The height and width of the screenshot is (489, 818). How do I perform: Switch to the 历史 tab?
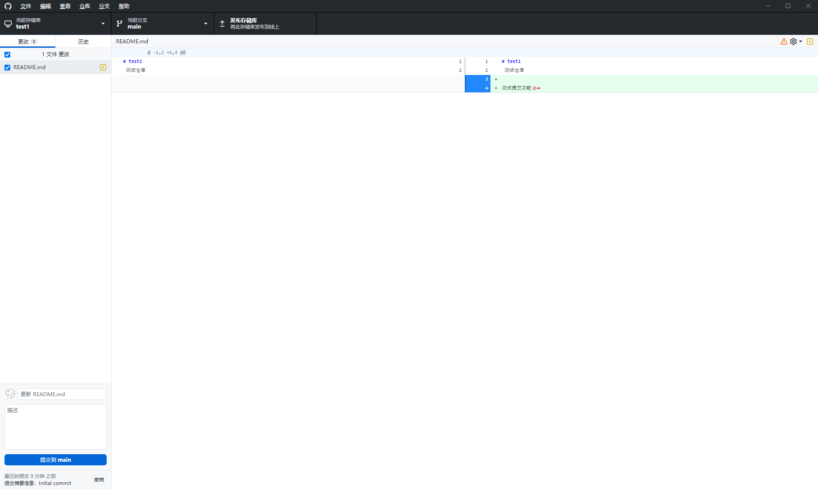[83, 41]
